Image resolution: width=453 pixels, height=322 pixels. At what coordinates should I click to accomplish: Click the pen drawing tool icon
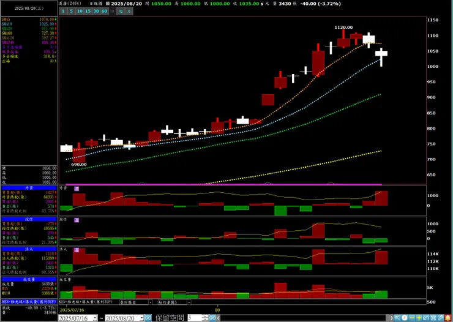coord(441,318)
